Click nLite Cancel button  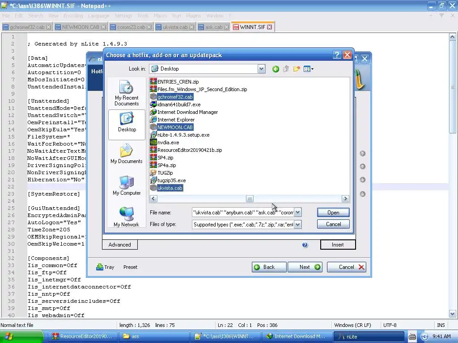[x=347, y=267]
